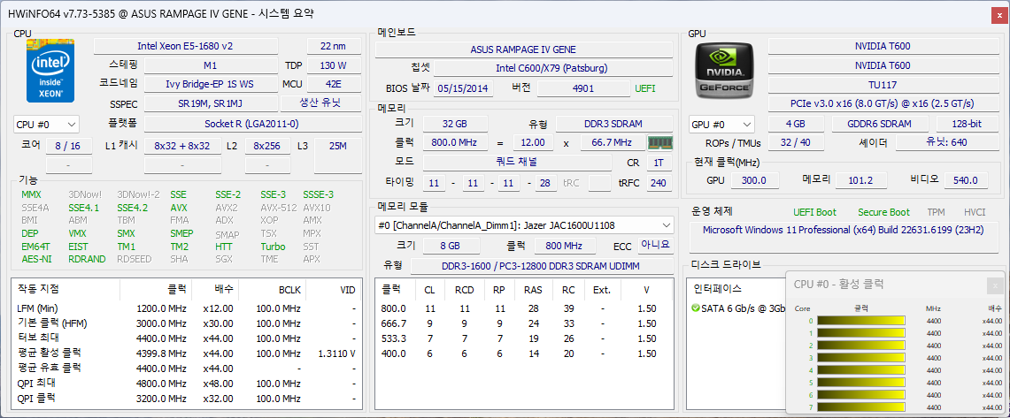Click the Ivy Bridge-EP 1S WS codename field

tap(211, 84)
